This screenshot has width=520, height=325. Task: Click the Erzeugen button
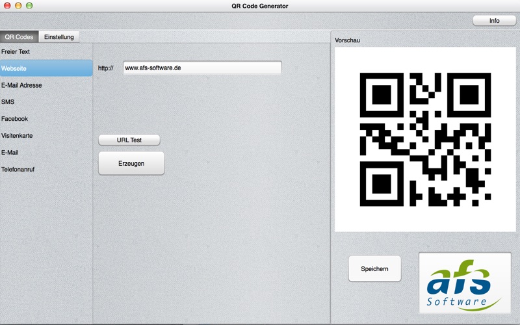click(x=131, y=164)
